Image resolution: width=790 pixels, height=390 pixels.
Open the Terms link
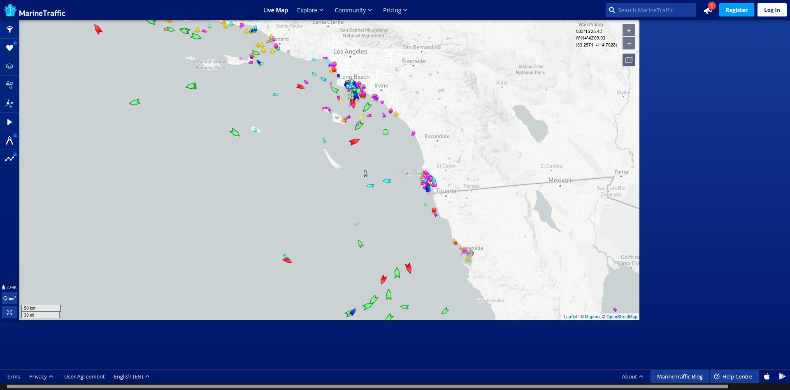12,376
